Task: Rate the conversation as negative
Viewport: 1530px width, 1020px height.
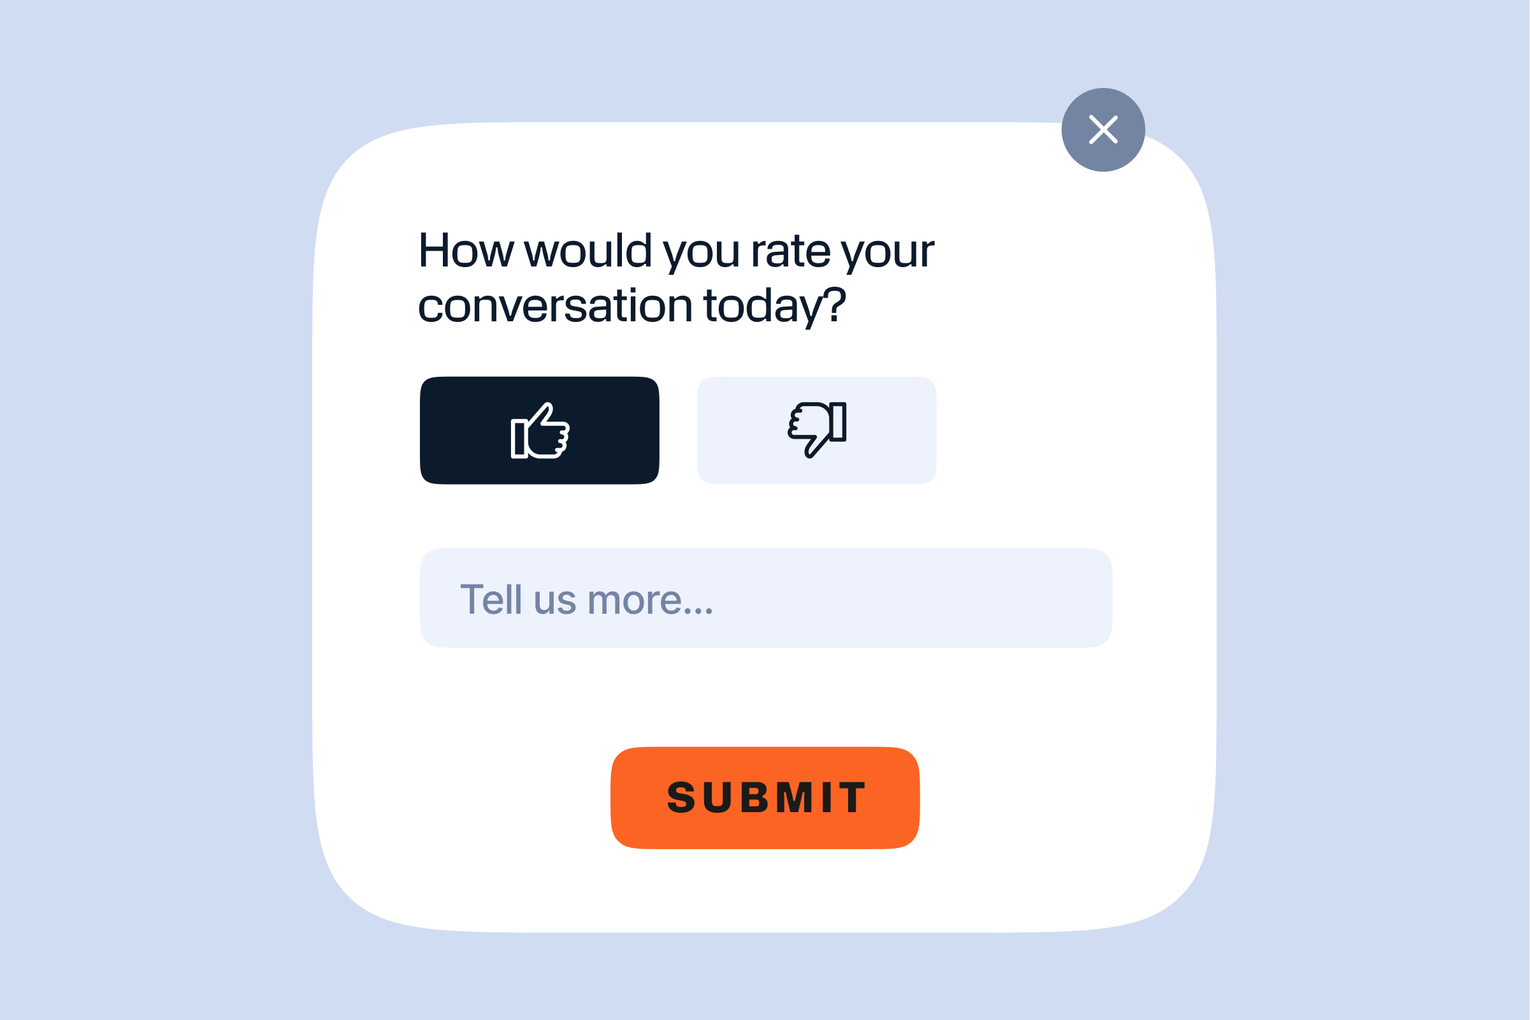Action: [817, 430]
